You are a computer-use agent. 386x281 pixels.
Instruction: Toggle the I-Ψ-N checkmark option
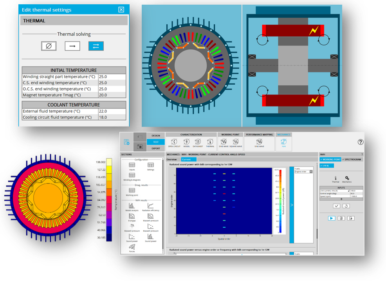326,166
